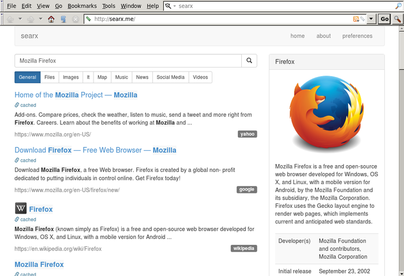
Task: Open the Edit menu
Action: 27,6
